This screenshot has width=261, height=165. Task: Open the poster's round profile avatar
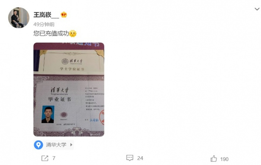click(x=19, y=17)
